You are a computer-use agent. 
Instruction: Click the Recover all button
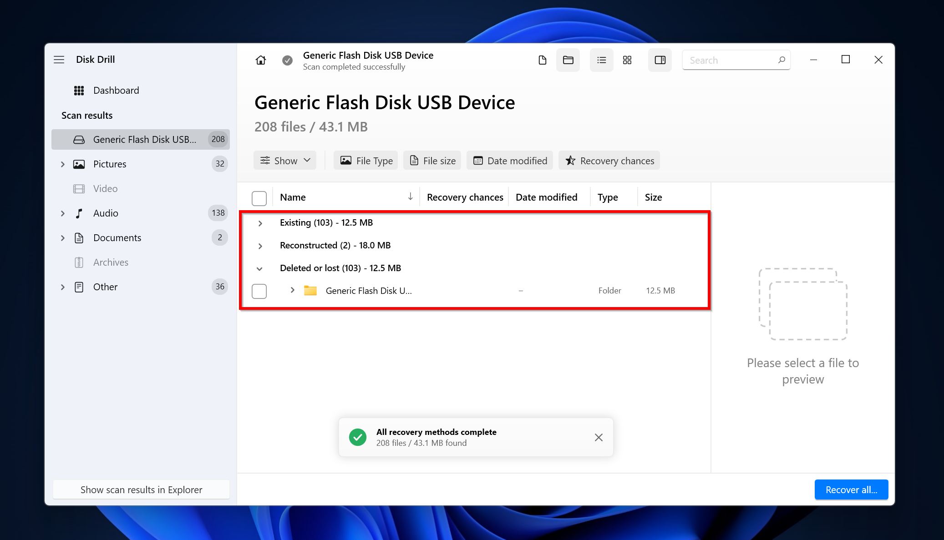(x=851, y=490)
